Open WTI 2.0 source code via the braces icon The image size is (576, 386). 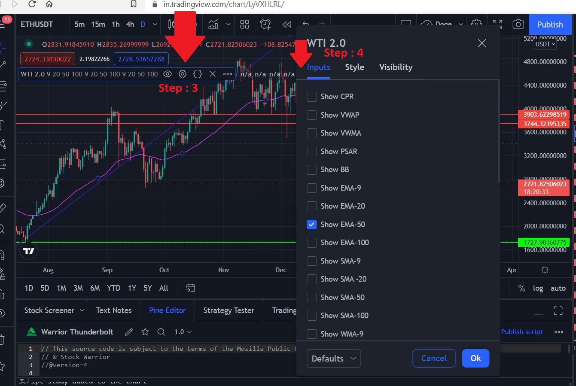coord(197,74)
